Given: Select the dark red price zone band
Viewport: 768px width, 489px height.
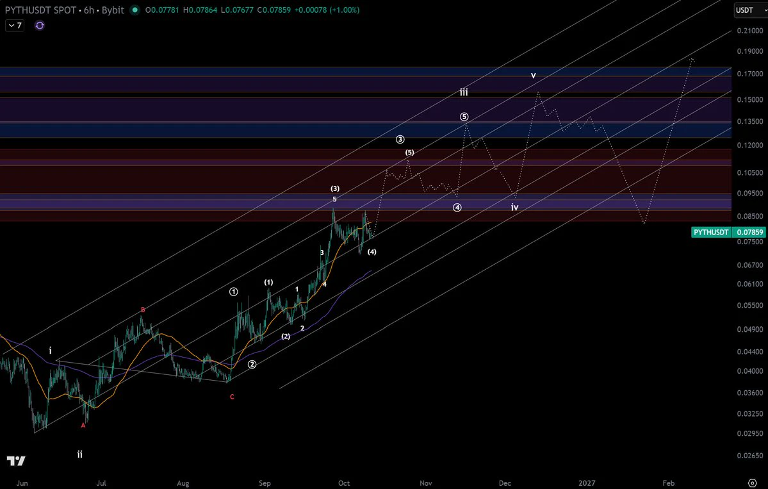Looking at the screenshot, I should click(365, 179).
